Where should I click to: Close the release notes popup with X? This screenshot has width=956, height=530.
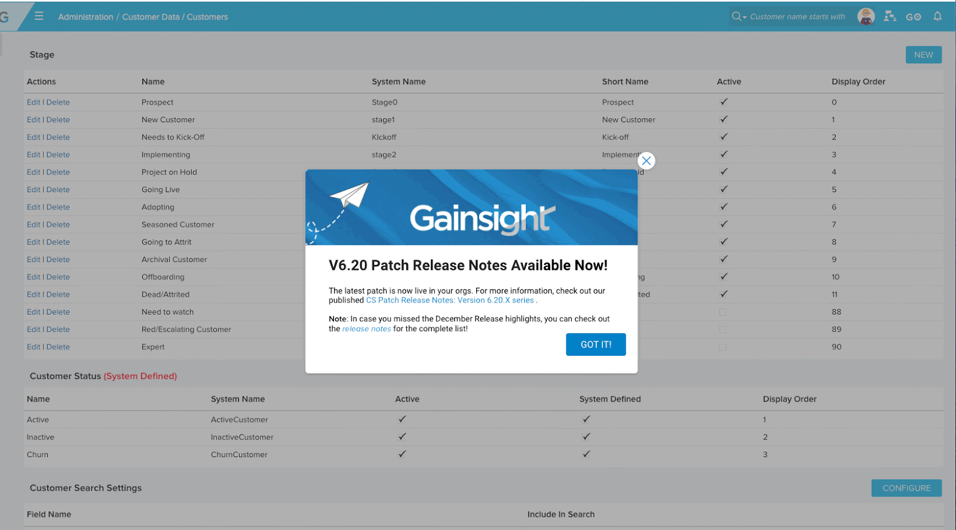646,161
